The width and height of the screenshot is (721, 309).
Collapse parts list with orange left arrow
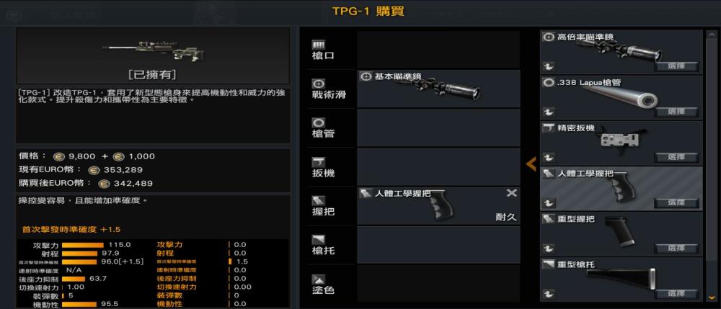(x=531, y=164)
